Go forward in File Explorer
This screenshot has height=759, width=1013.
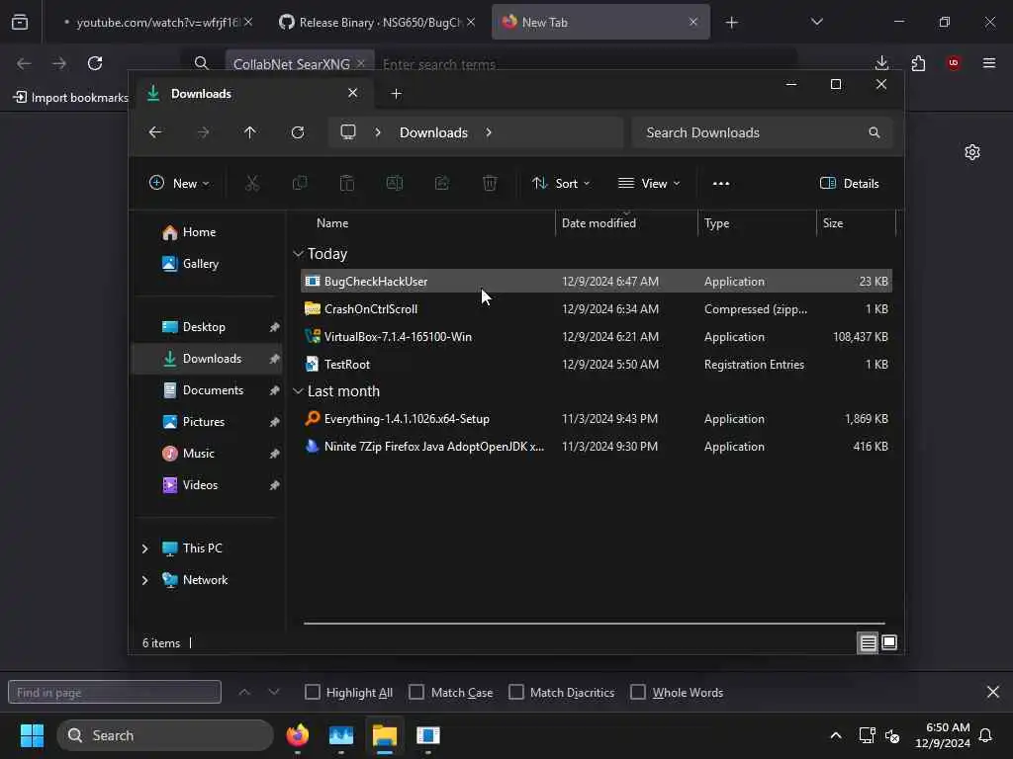point(203,132)
